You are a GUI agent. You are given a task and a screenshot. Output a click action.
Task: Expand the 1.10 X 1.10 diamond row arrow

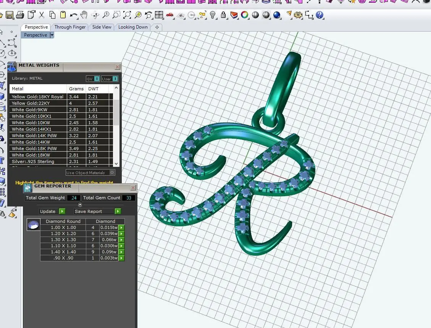[x=121, y=246]
